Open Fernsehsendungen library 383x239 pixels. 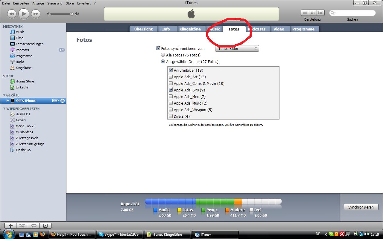(29, 44)
